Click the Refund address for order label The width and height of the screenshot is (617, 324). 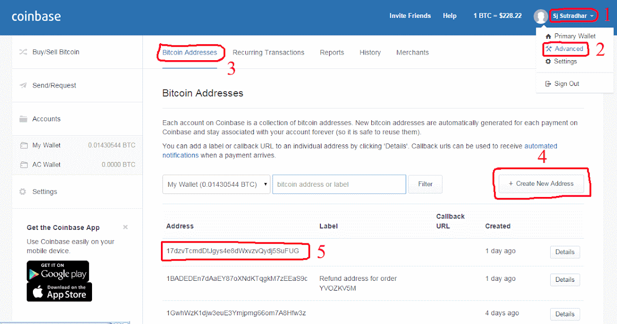pos(358,283)
